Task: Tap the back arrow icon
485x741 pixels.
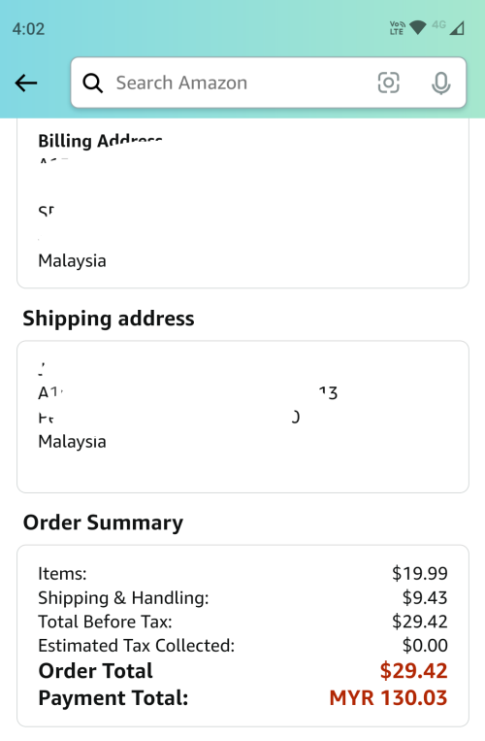Action: point(26,84)
